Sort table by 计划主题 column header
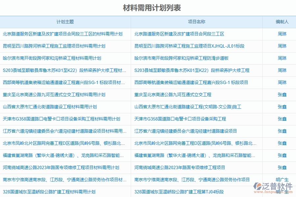This screenshot has width=296, height=197. tap(65, 22)
